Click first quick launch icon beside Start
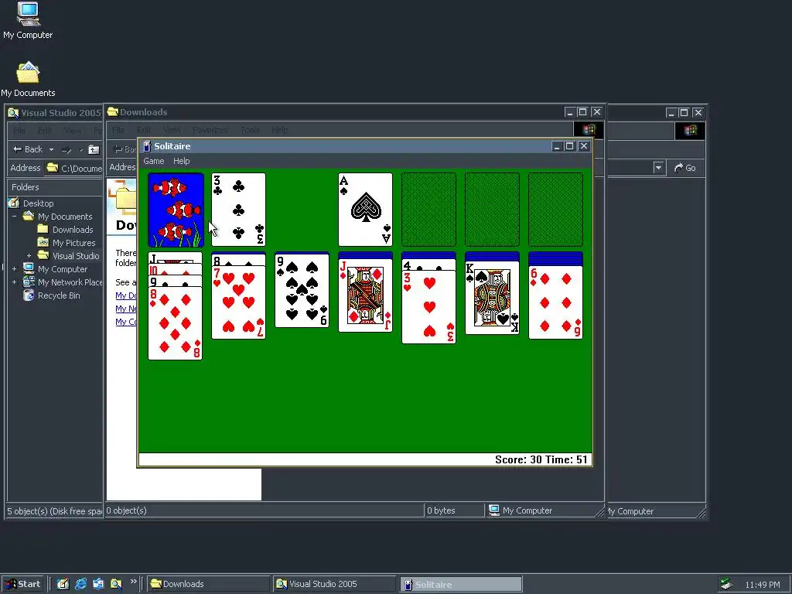 click(63, 584)
